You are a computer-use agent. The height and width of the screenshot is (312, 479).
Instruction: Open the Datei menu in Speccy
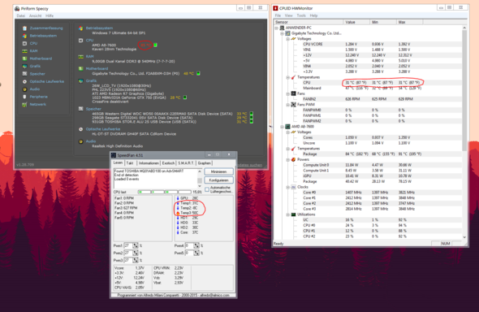pos(21,15)
